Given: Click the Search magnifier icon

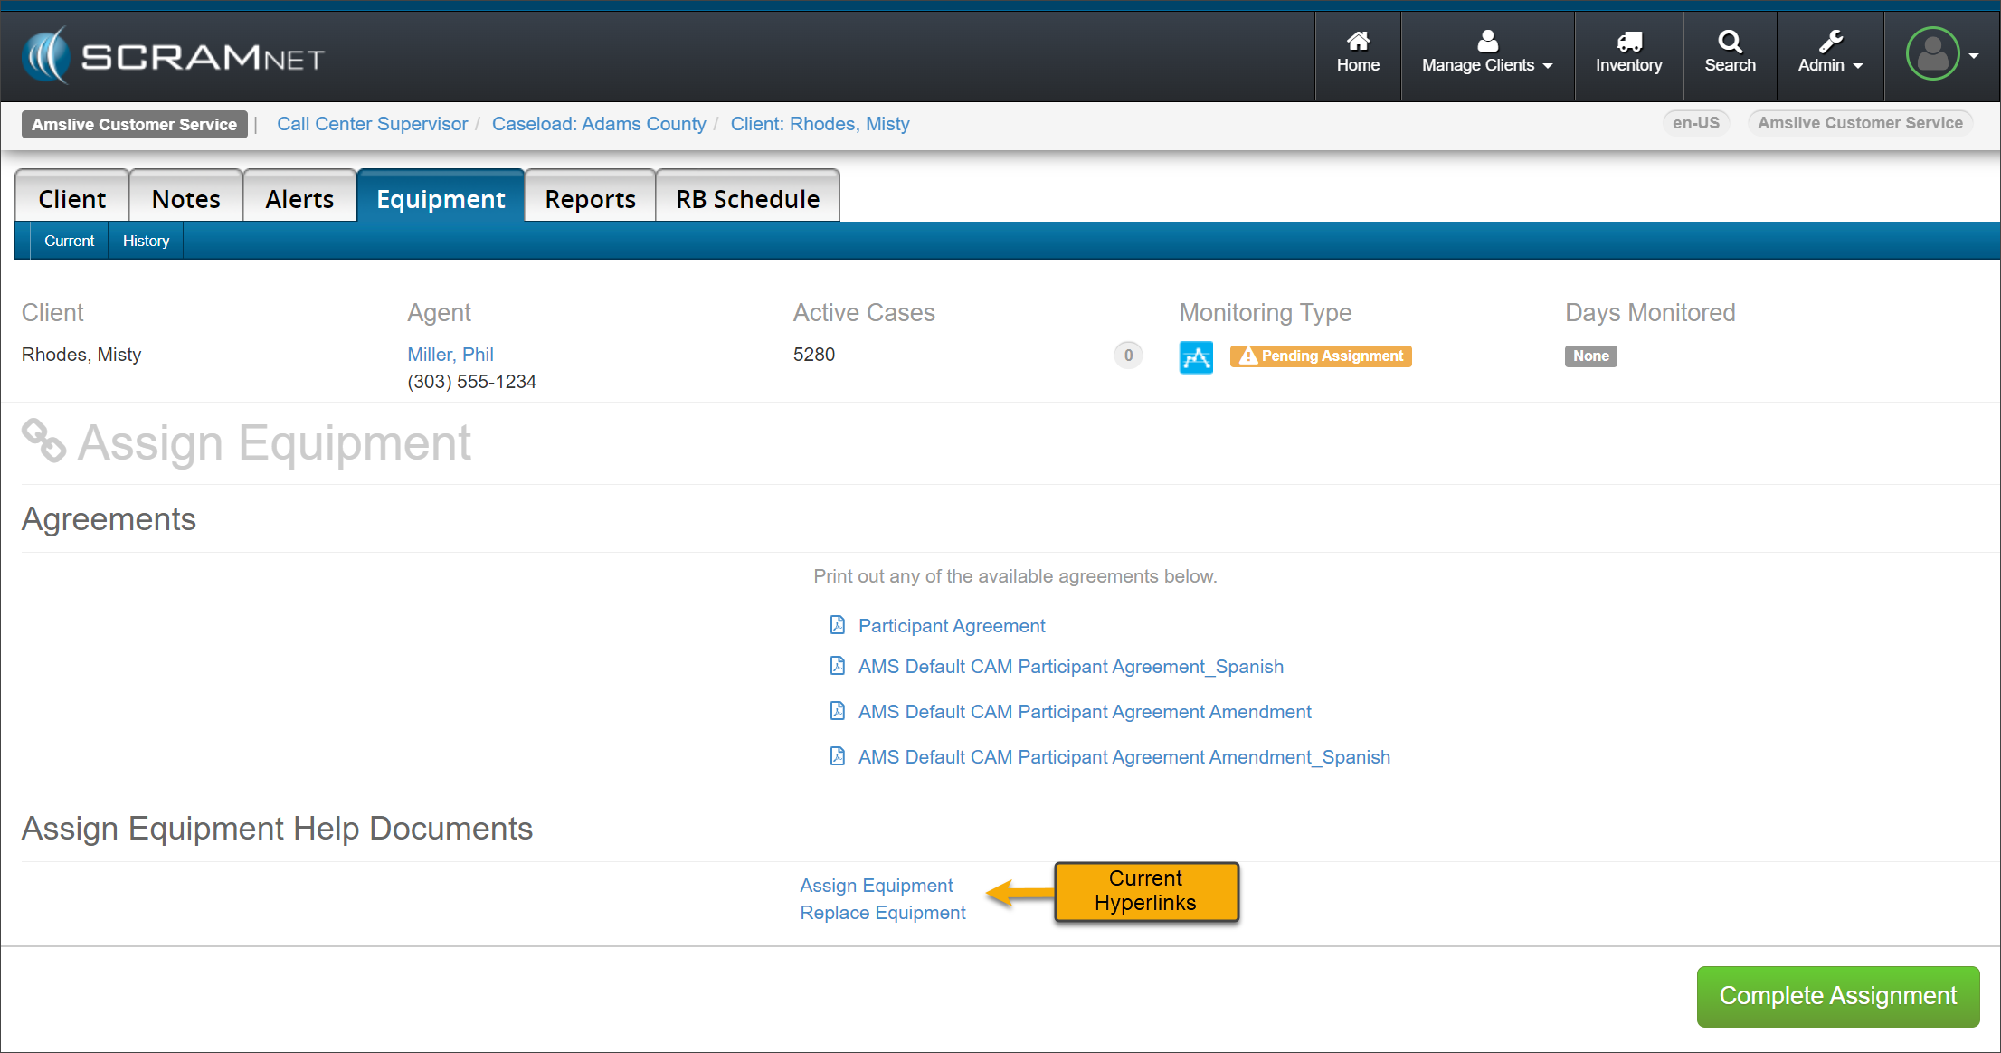Looking at the screenshot, I should click(1729, 42).
